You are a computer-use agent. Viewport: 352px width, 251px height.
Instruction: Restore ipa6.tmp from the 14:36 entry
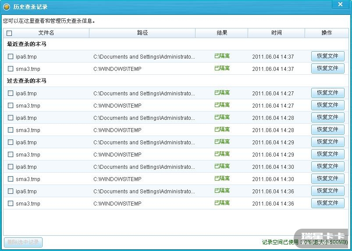328,191
